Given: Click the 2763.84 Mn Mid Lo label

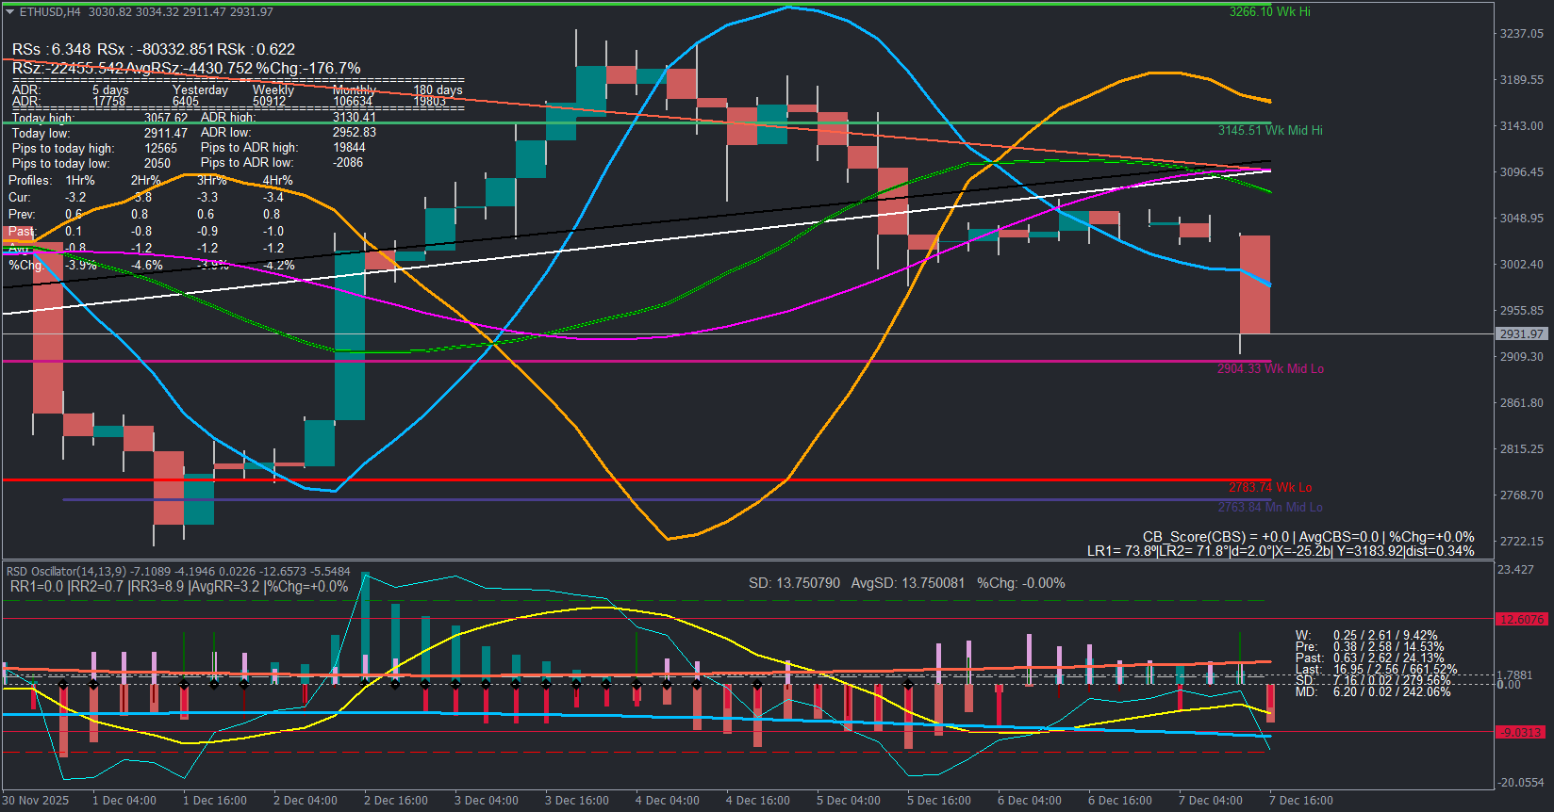Looking at the screenshot, I should pos(1269,508).
